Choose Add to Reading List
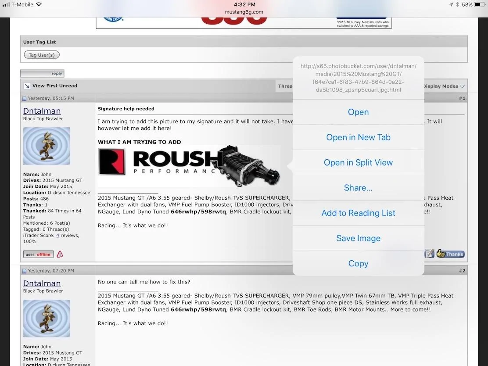The width and height of the screenshot is (488, 366). pos(358,213)
